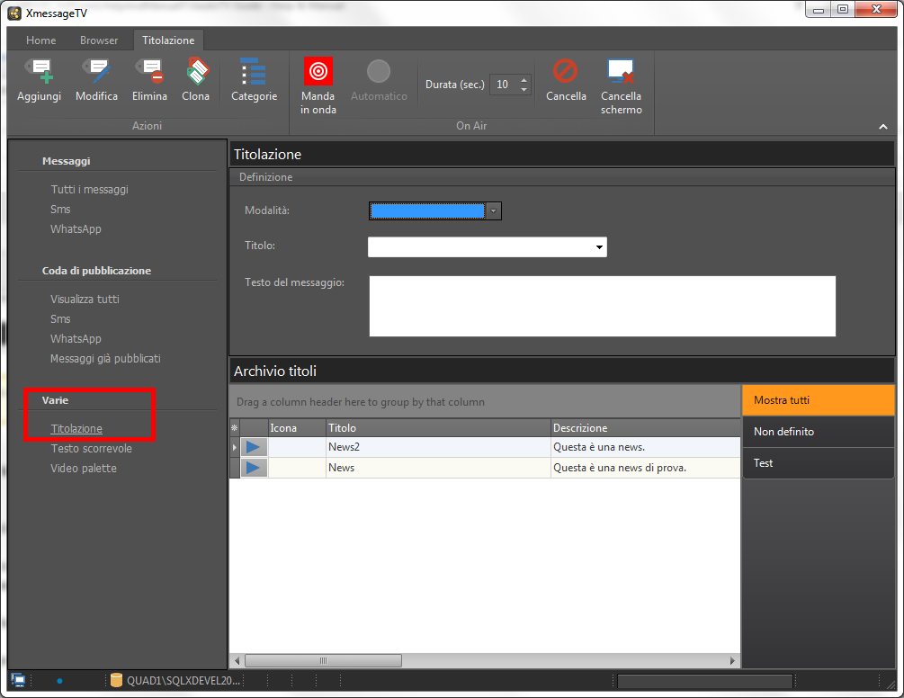Click the monitor icon in status bar
Image resolution: width=904 pixels, height=698 pixels.
coord(19,681)
